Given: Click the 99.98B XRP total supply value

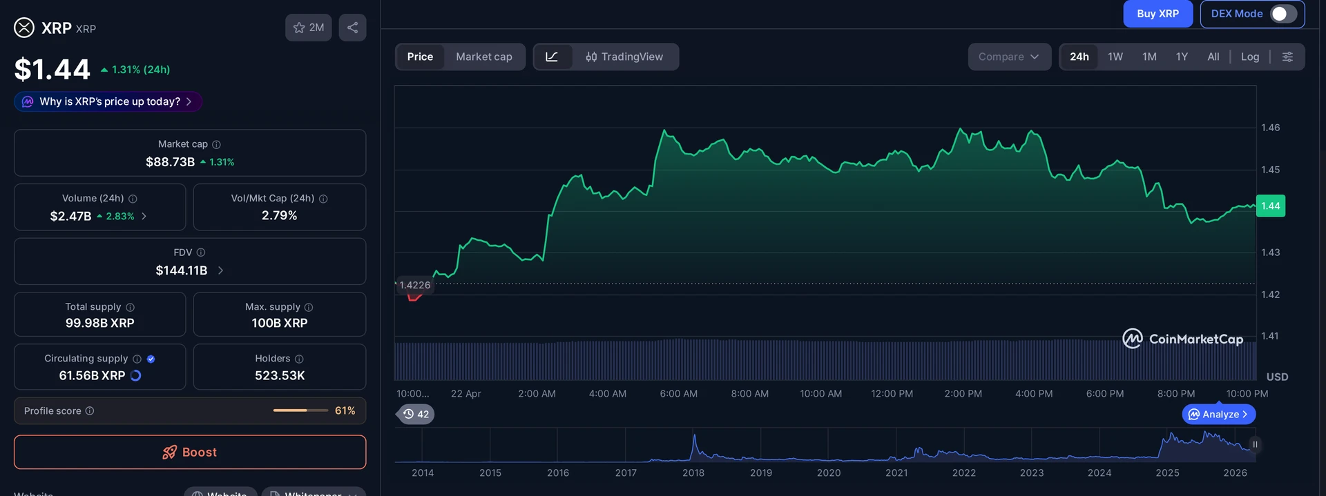Looking at the screenshot, I should (100, 323).
